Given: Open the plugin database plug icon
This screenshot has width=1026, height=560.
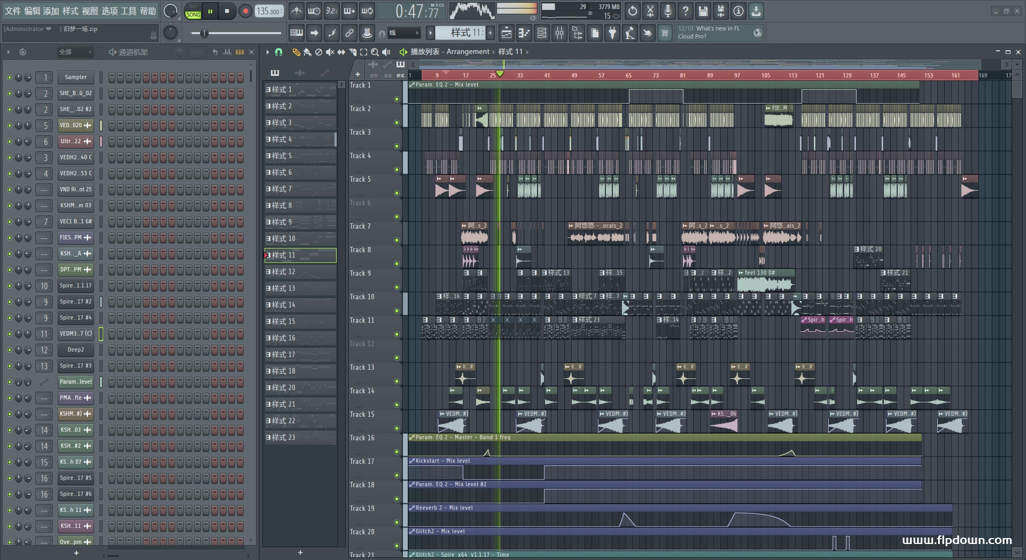Looking at the screenshot, I should tap(612, 33).
